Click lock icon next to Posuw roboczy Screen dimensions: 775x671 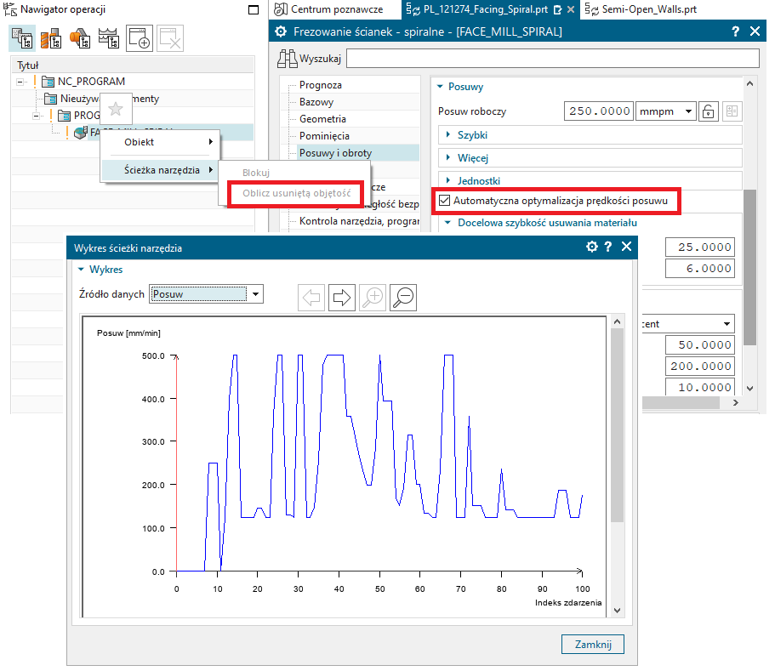click(x=709, y=111)
